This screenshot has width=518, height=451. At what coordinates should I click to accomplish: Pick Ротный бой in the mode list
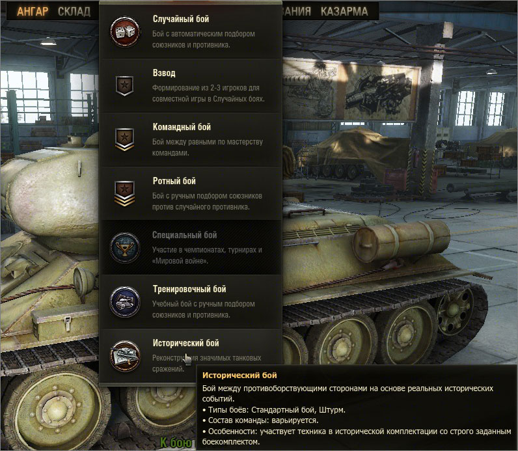pos(174,181)
